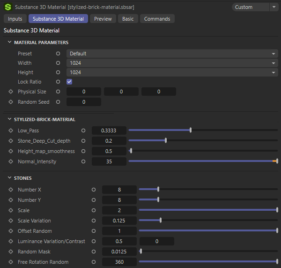Click the arrow button beside Custom

pos(274,7)
